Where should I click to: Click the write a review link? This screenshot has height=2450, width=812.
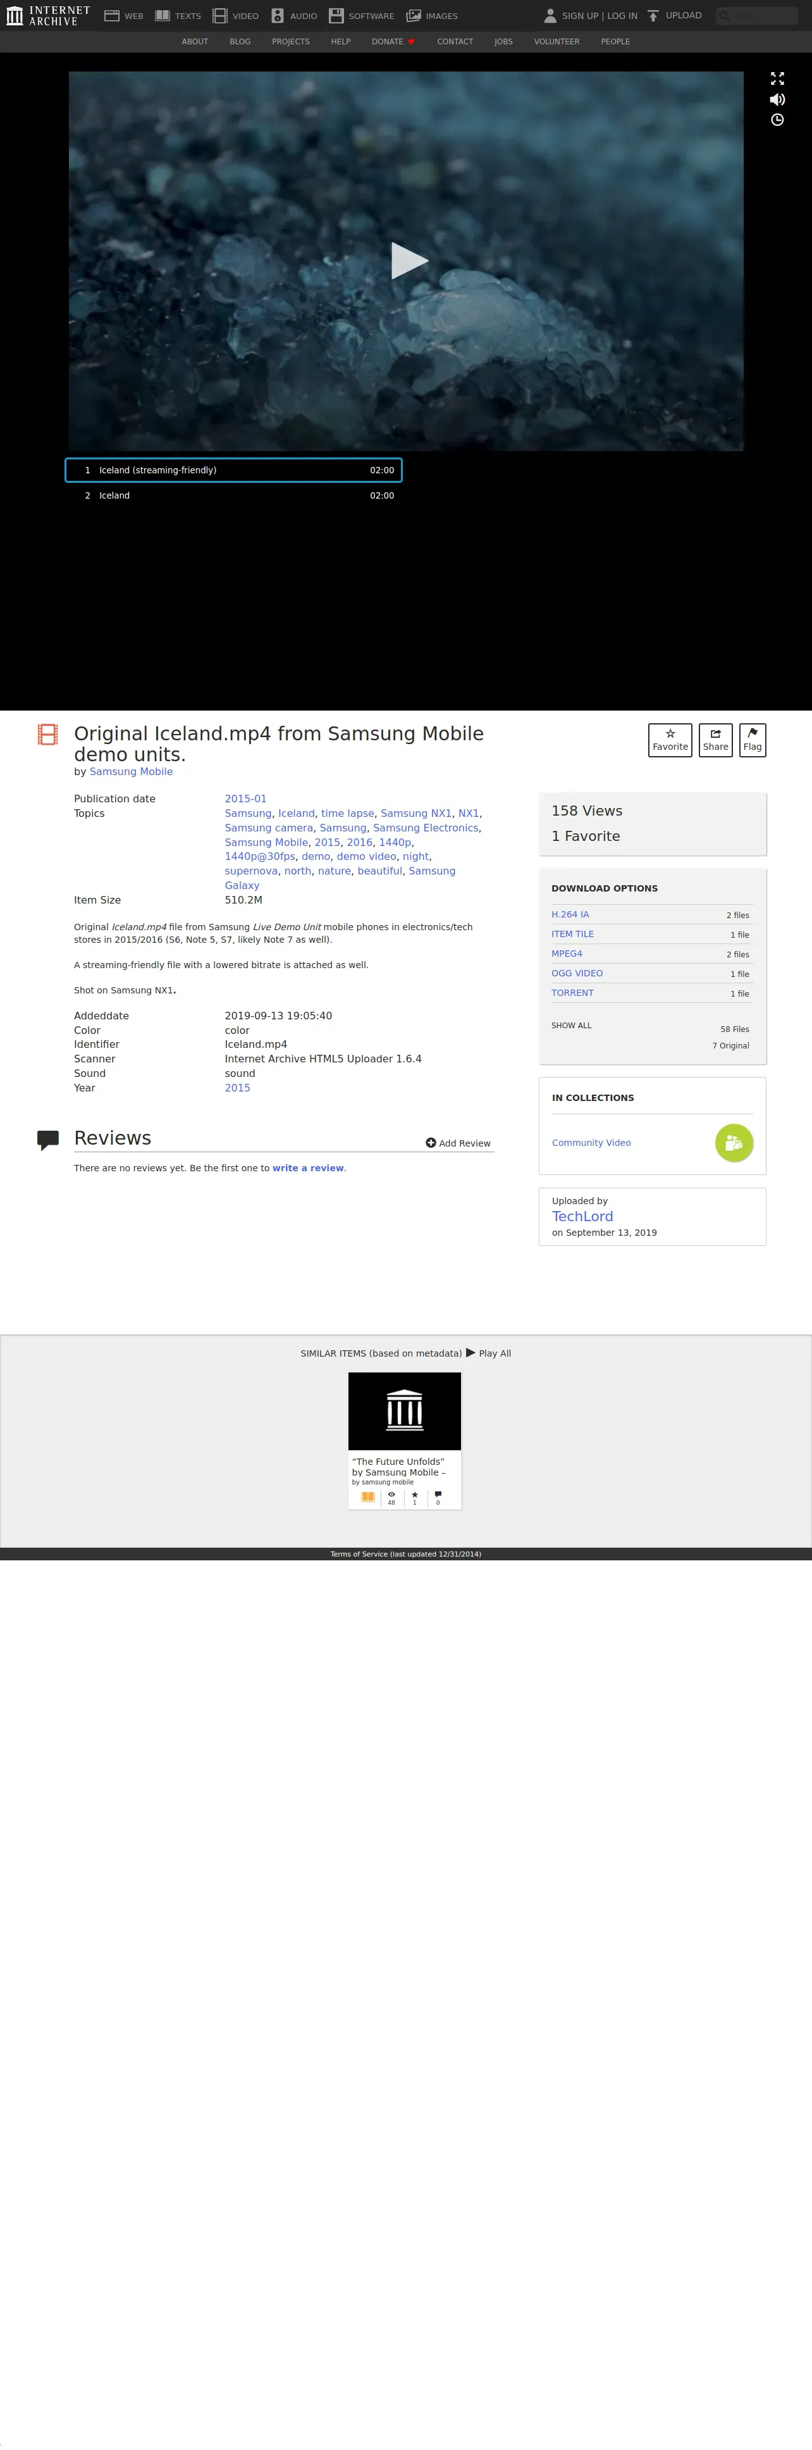click(308, 1168)
